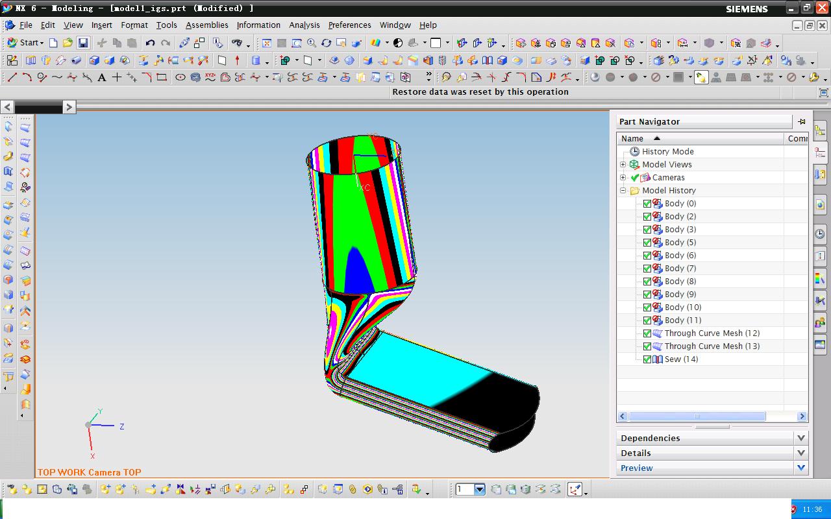831x519 pixels.
Task: Click the Fit view icon
Action: (x=266, y=43)
